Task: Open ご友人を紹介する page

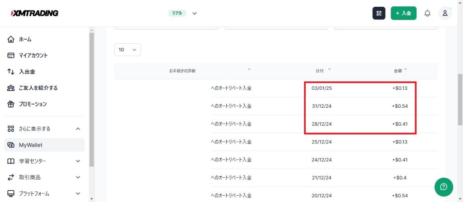Action: 38,88
